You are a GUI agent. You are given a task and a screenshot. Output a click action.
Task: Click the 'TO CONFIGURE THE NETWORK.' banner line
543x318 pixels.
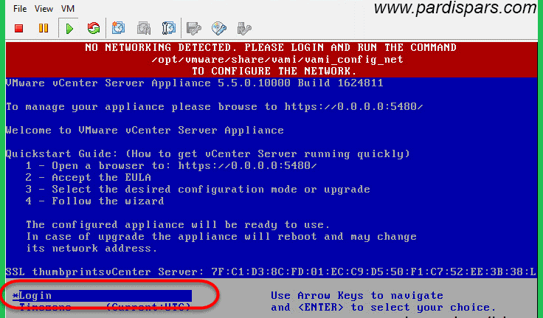pyautogui.click(x=274, y=71)
